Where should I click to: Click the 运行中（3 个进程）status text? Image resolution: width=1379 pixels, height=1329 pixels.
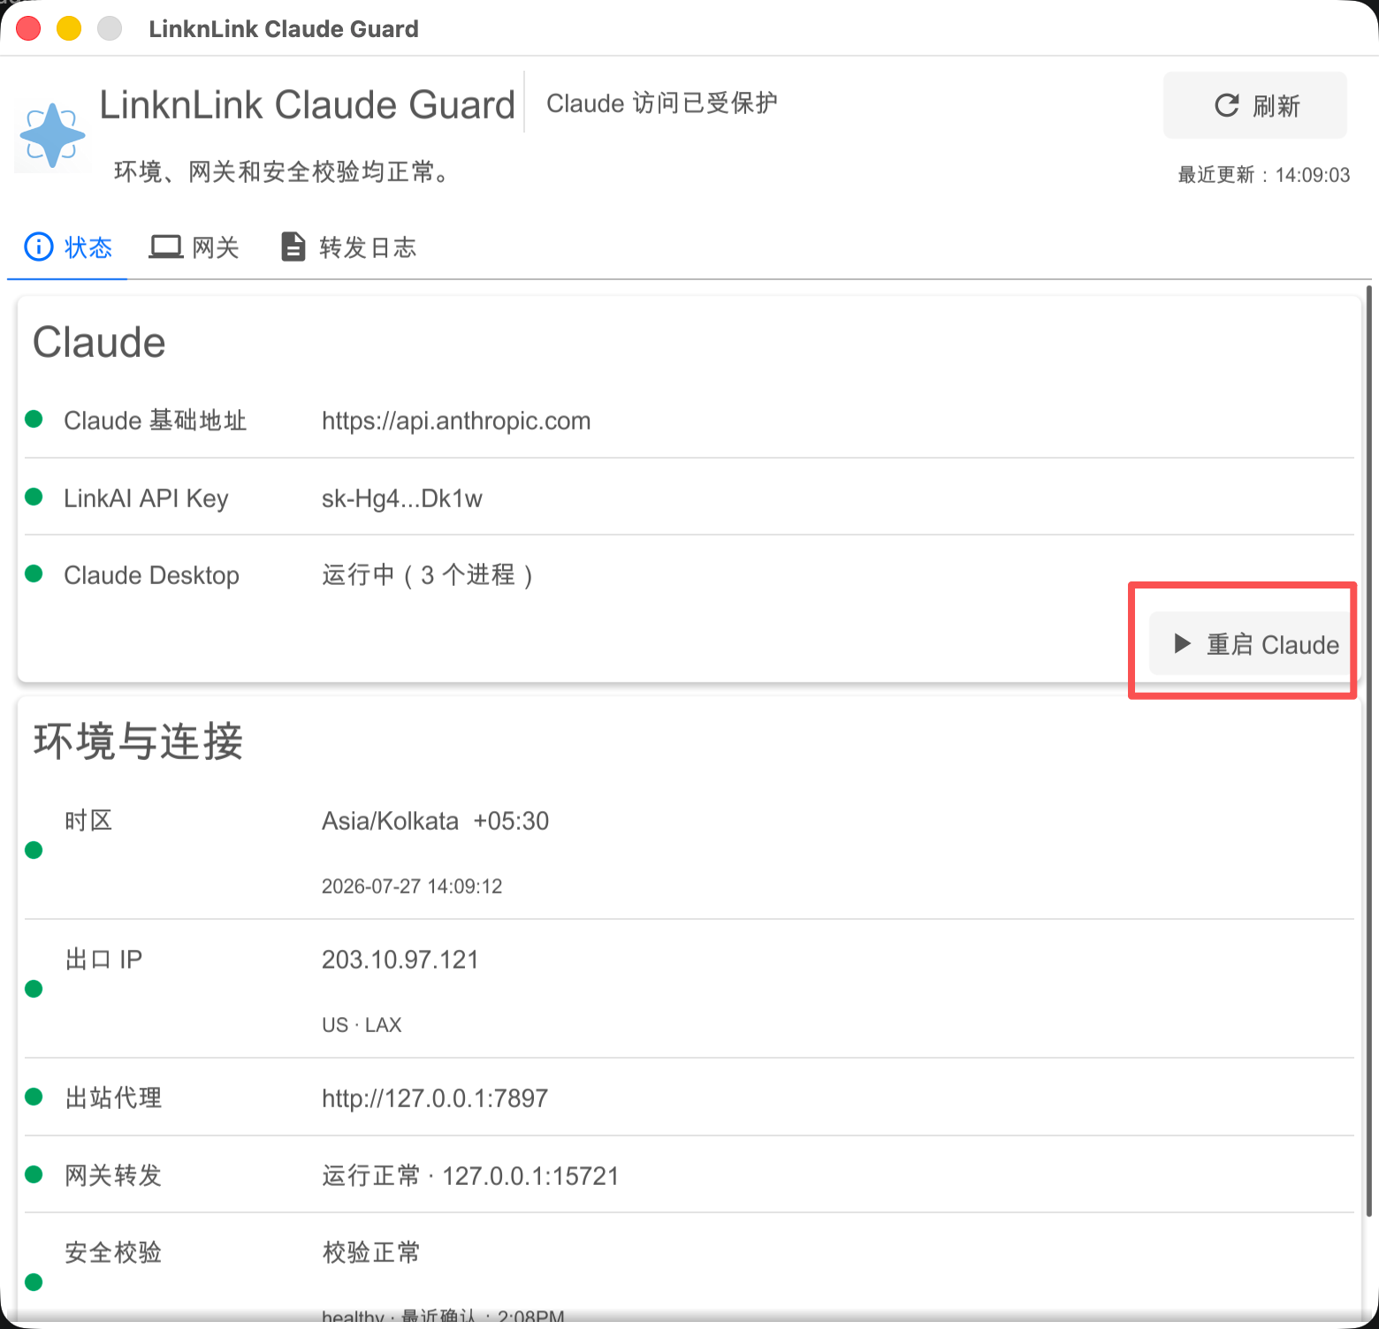pyautogui.click(x=428, y=575)
